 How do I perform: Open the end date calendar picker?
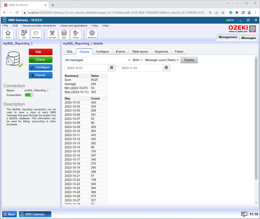pyautogui.click(x=166, y=68)
